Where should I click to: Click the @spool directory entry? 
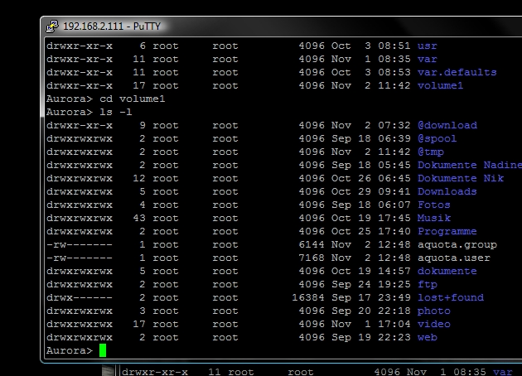pyautogui.click(x=437, y=139)
